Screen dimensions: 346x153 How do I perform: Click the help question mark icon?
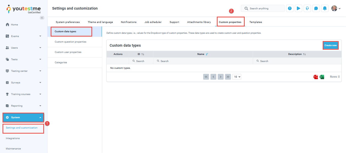pos(290,8)
